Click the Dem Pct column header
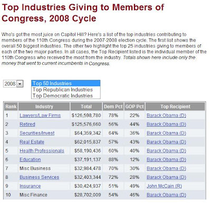 coord(113,107)
